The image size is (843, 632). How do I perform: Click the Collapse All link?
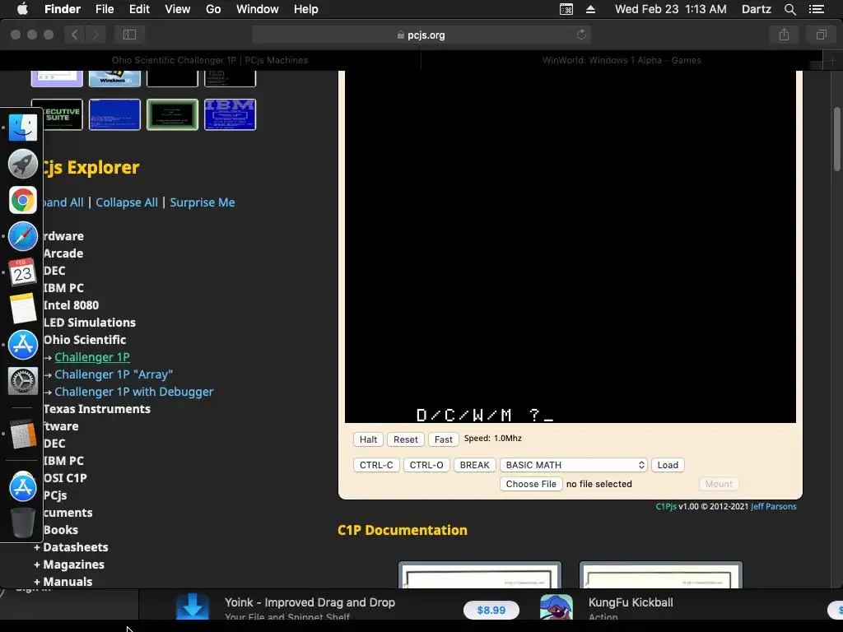tap(127, 202)
